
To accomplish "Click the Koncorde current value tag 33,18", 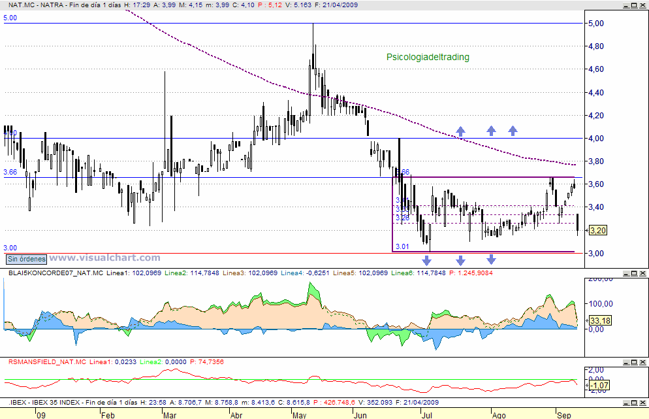I will coord(600,320).
